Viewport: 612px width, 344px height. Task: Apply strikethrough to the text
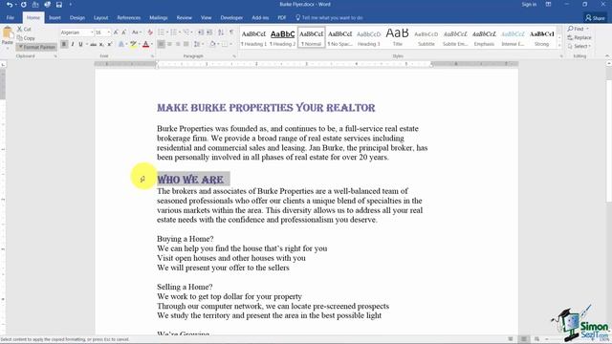click(x=93, y=45)
